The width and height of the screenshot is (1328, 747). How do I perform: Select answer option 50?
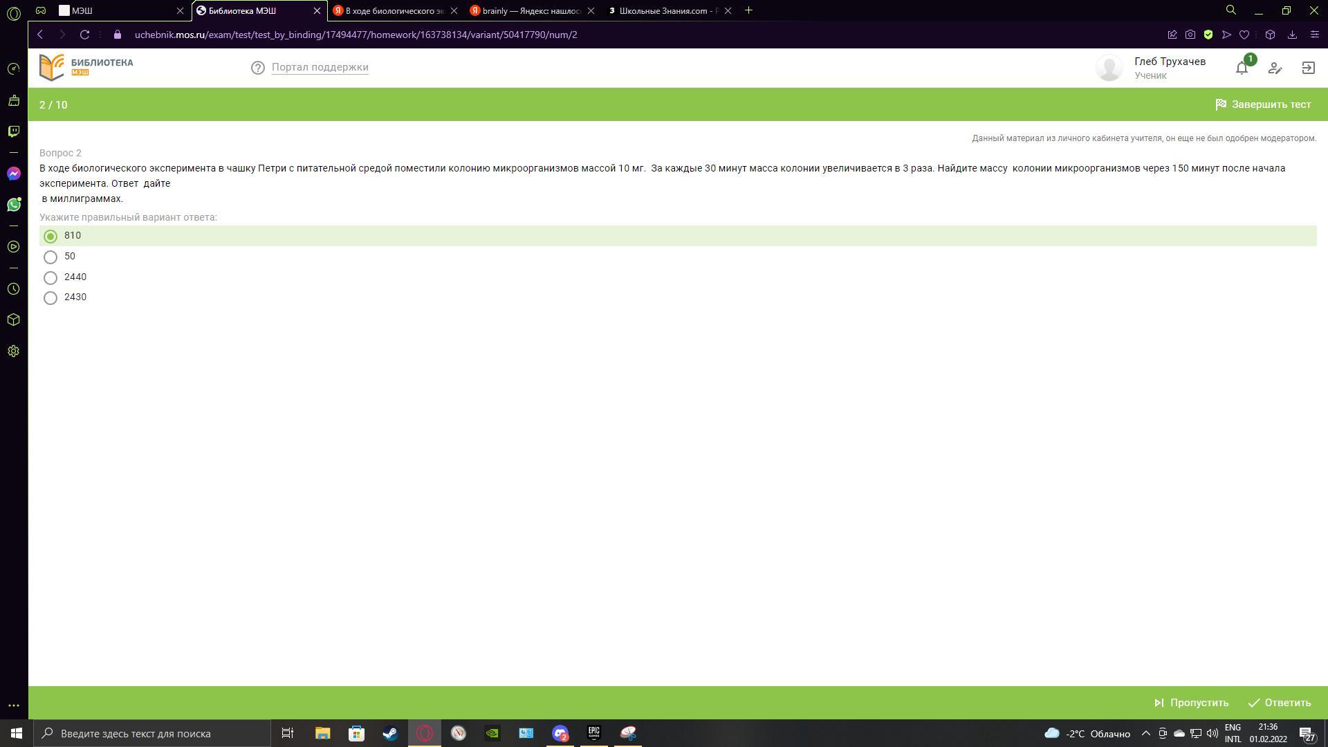[50, 257]
